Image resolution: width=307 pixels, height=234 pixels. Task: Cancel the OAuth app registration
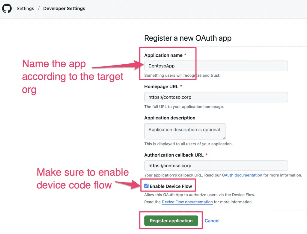(x=212, y=221)
